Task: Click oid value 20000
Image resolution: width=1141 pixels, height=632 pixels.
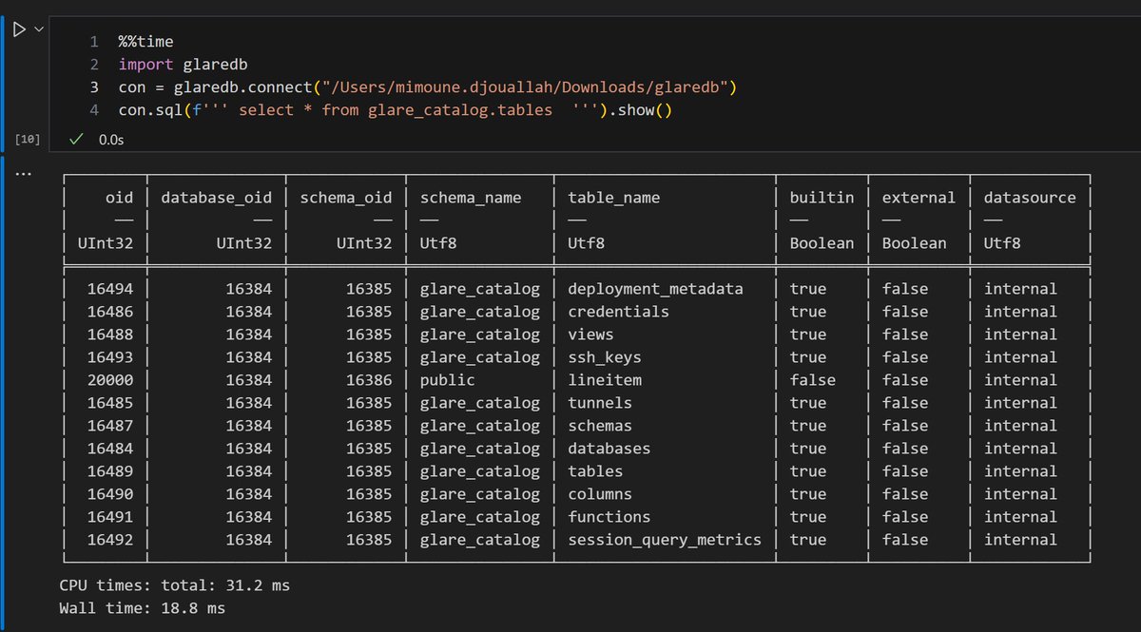Action: pos(110,380)
